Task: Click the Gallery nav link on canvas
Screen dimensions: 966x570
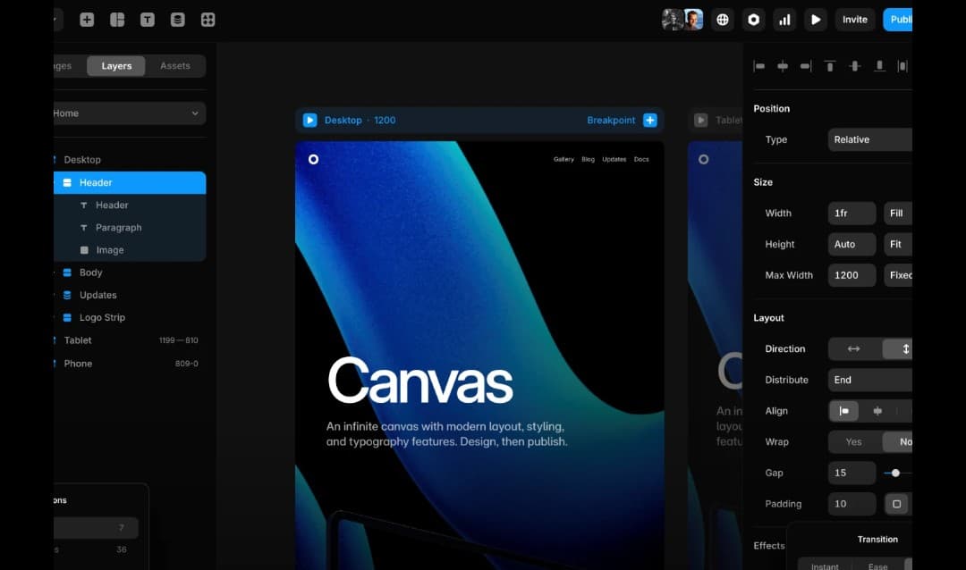Action: (x=563, y=159)
